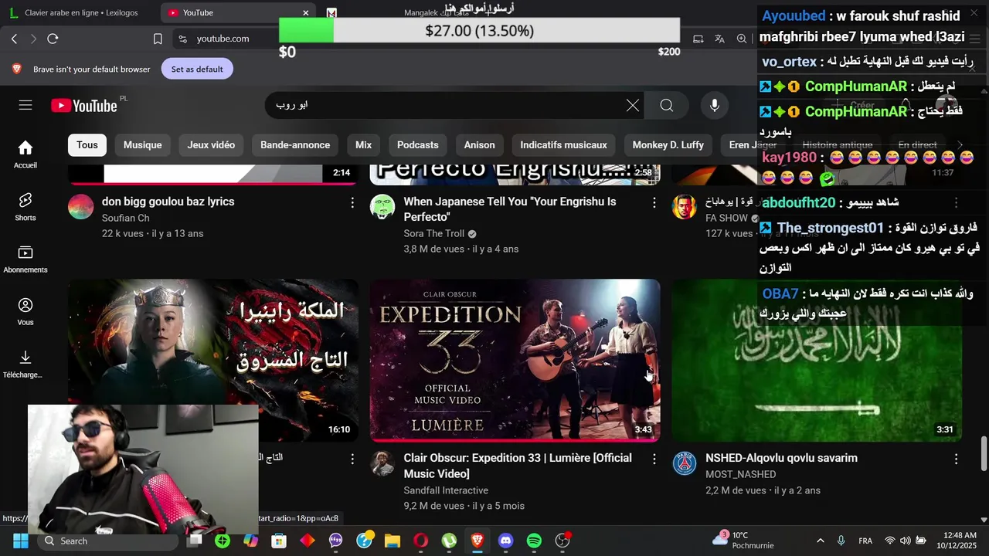
Task: Open the Windows Start menu
Action: (x=20, y=541)
